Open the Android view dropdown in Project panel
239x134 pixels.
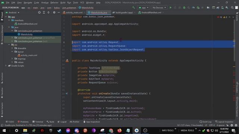pyautogui.click(x=12, y=12)
